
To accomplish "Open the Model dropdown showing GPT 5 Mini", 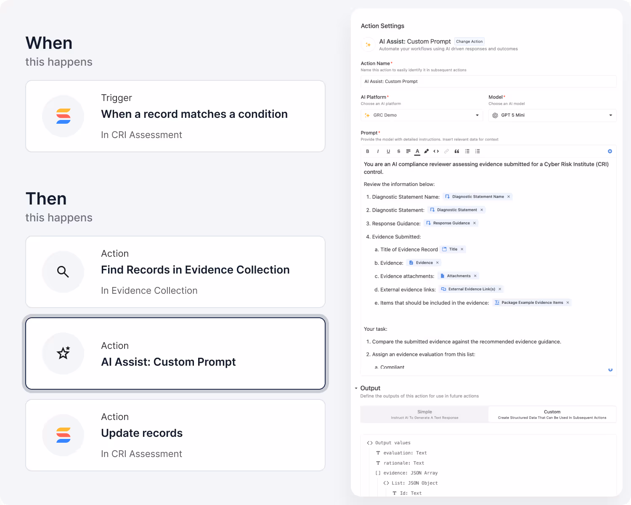I will (x=552, y=115).
